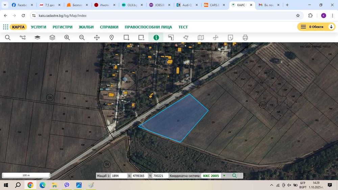Screen dimensions: 338x190
Task: Select the zoom in tool
Action: coord(67,38)
